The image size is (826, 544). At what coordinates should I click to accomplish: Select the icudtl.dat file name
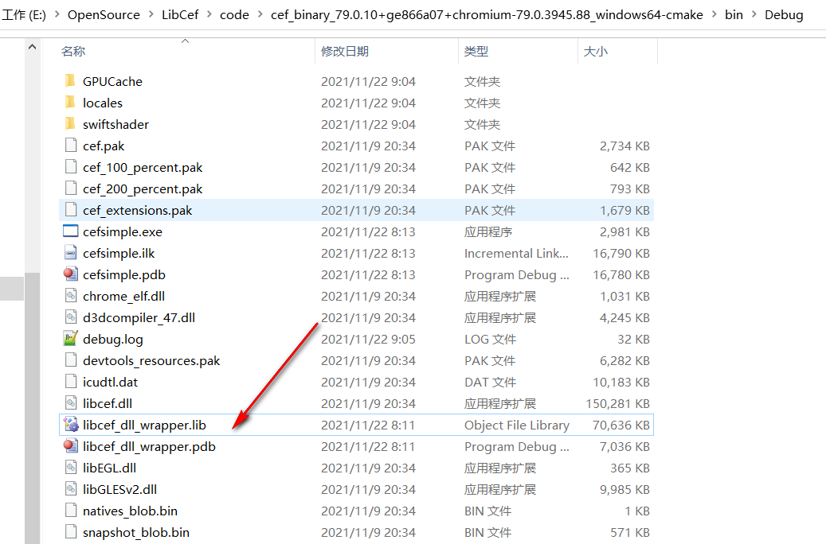pos(110,383)
